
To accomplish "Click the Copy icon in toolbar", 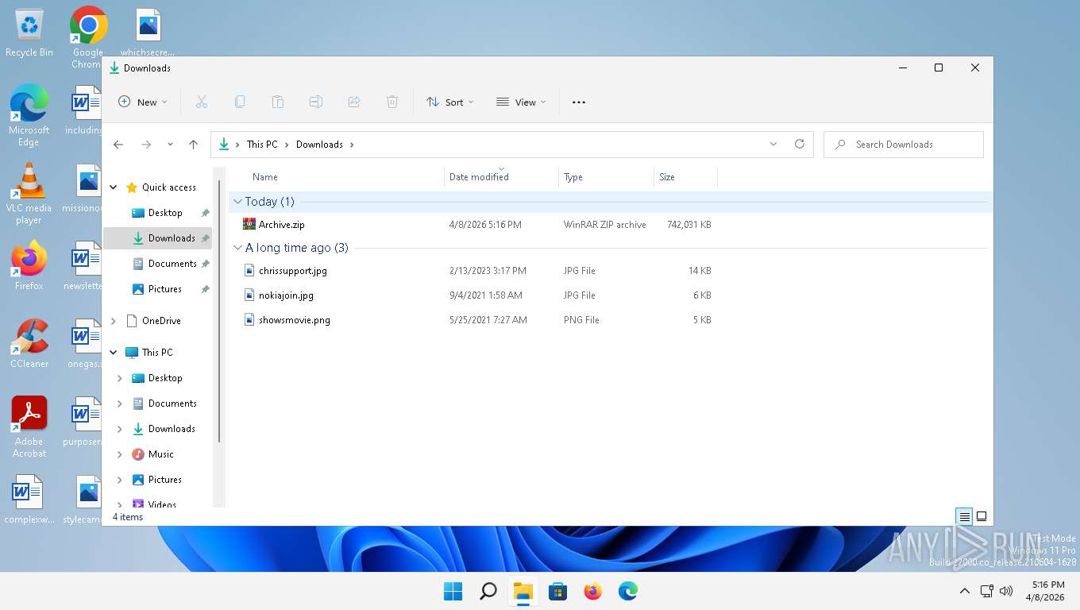I will [240, 102].
